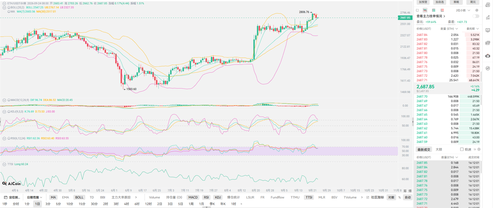Show buy orders only in order book
Image resolution: width=493 pixels, height=208 pixels.
[x=434, y=10]
